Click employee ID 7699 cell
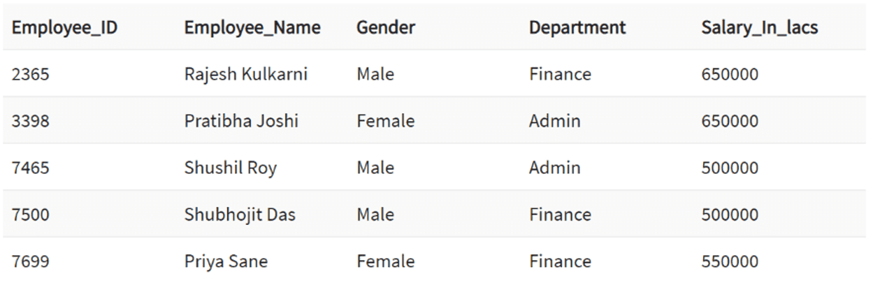Screen dimensions: 880x283 31,262
